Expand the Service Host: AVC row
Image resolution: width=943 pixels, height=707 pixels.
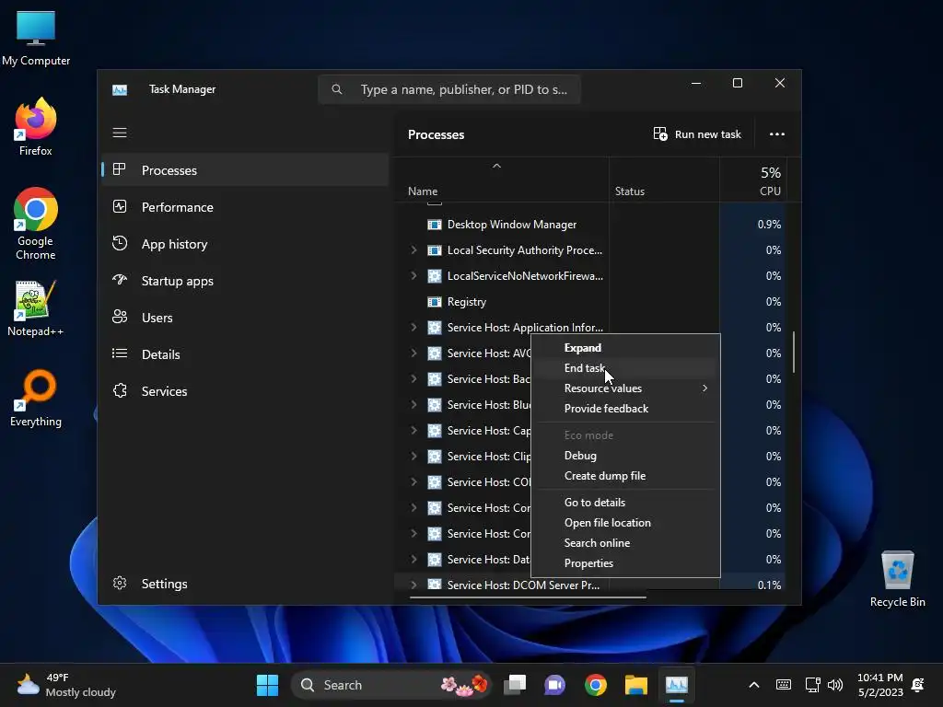tap(413, 353)
